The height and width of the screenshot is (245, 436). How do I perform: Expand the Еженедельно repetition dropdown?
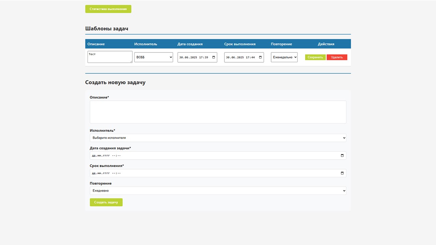tap(284, 57)
